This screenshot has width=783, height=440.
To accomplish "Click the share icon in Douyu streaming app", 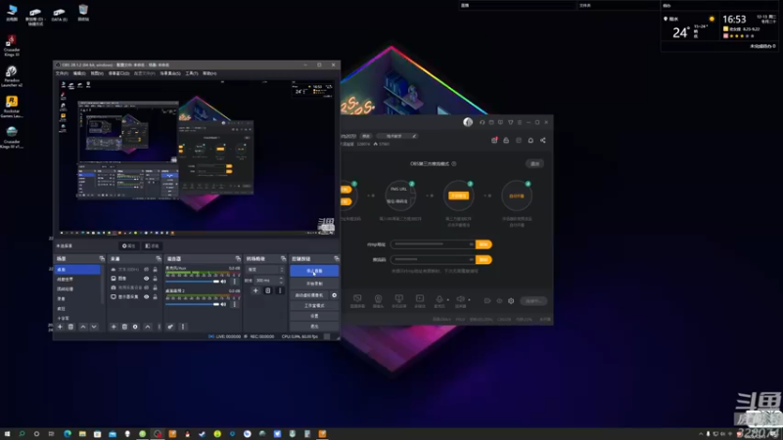I will (x=543, y=140).
